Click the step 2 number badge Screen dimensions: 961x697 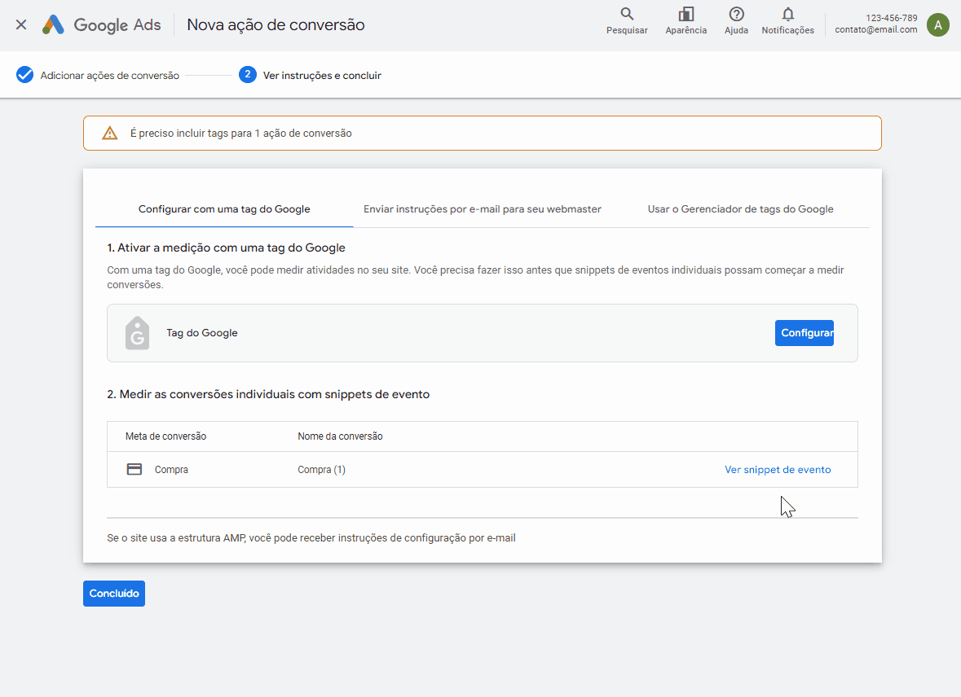click(x=248, y=75)
